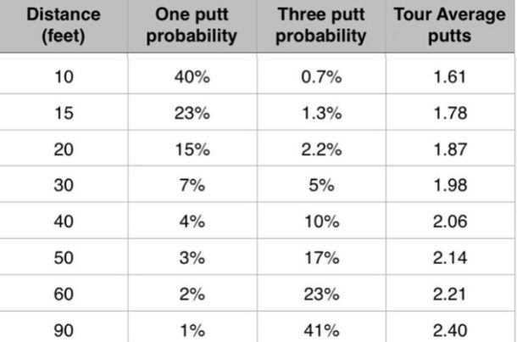Click the Distance (feet) column header
Screen dimensions: 517x342
click(x=64, y=25)
